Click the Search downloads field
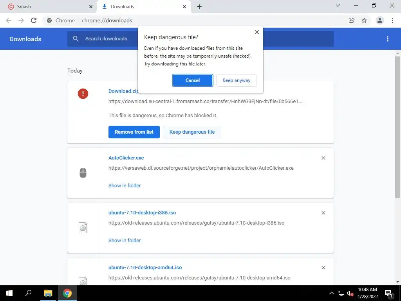The image size is (401, 301). (200, 39)
